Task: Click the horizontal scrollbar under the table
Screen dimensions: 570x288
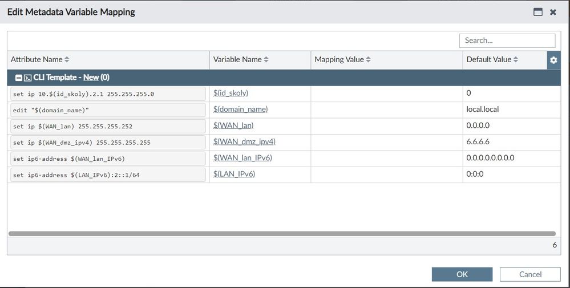Action: click(282, 234)
